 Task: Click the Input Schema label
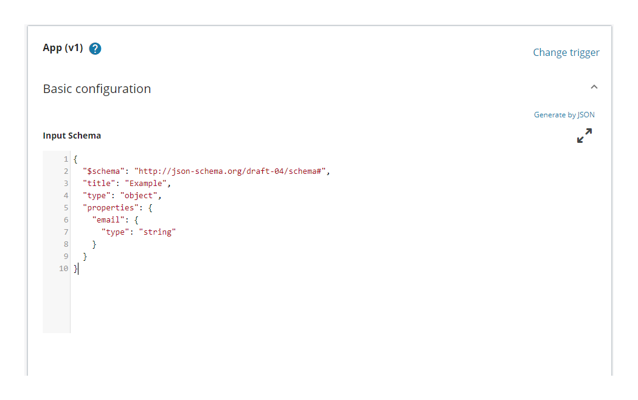[x=72, y=135]
